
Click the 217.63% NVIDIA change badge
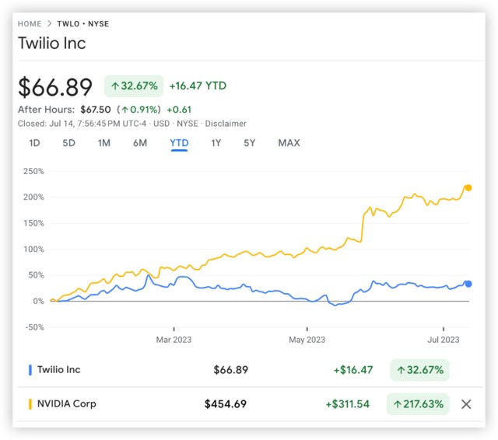click(419, 404)
